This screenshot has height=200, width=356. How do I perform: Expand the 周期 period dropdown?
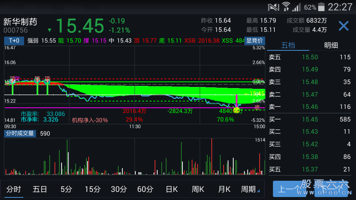coord(250,189)
